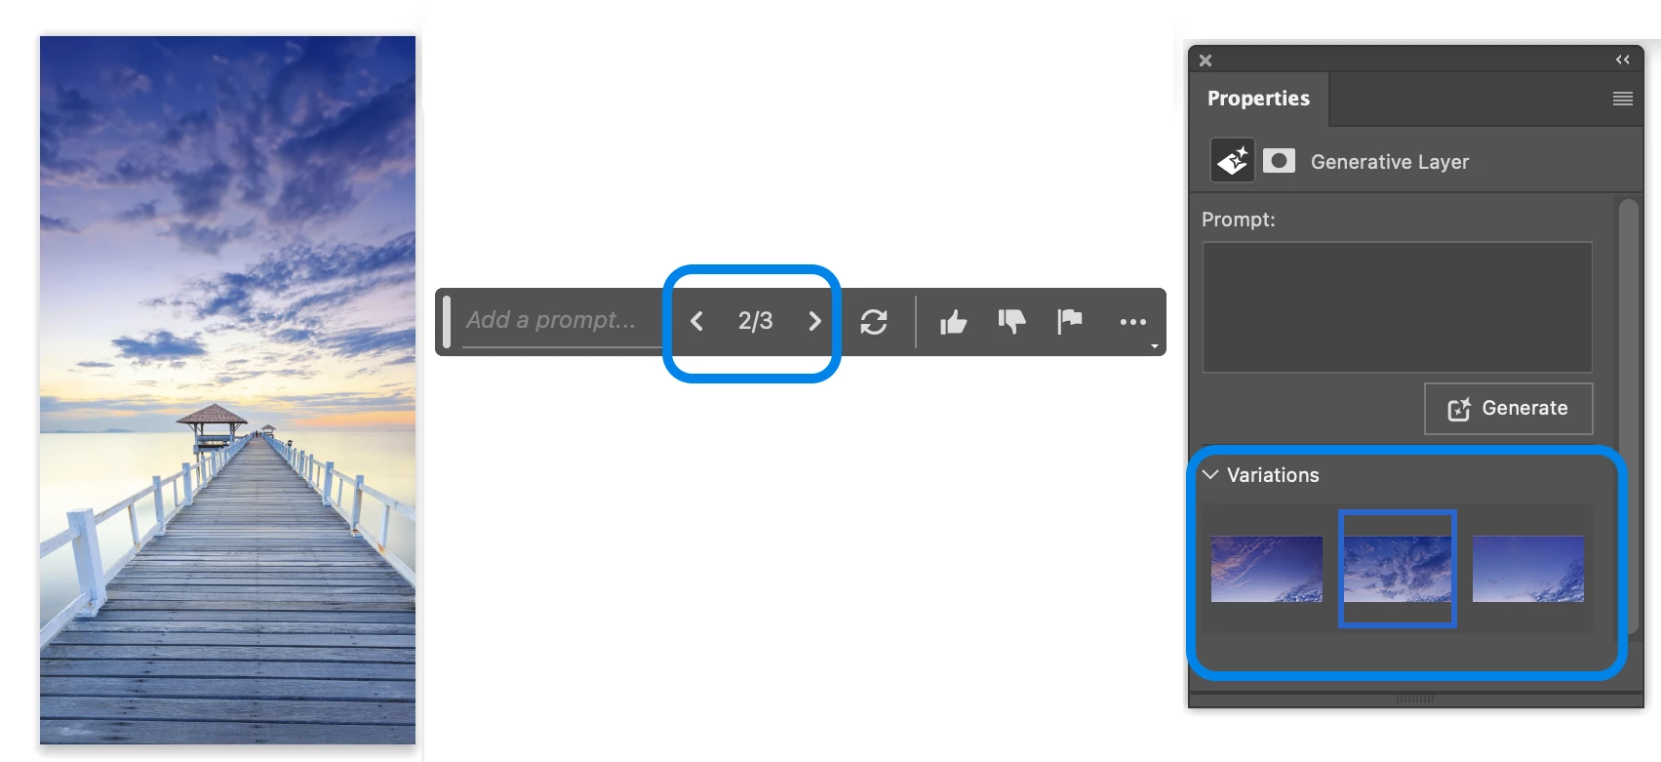
Task: Switch to the Properties tab
Action: [1258, 98]
